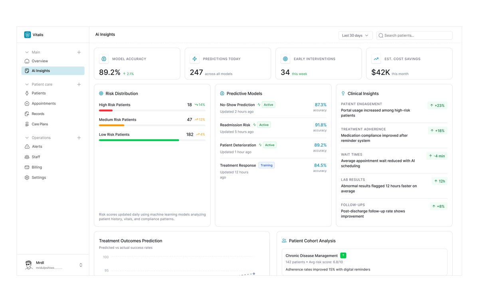
Task: Open Records label in sidebar
Action: 38,114
